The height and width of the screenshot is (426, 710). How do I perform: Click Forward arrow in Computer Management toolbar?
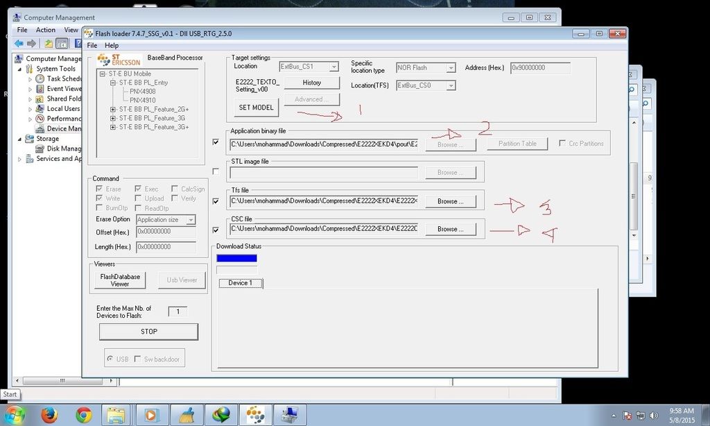(31, 44)
